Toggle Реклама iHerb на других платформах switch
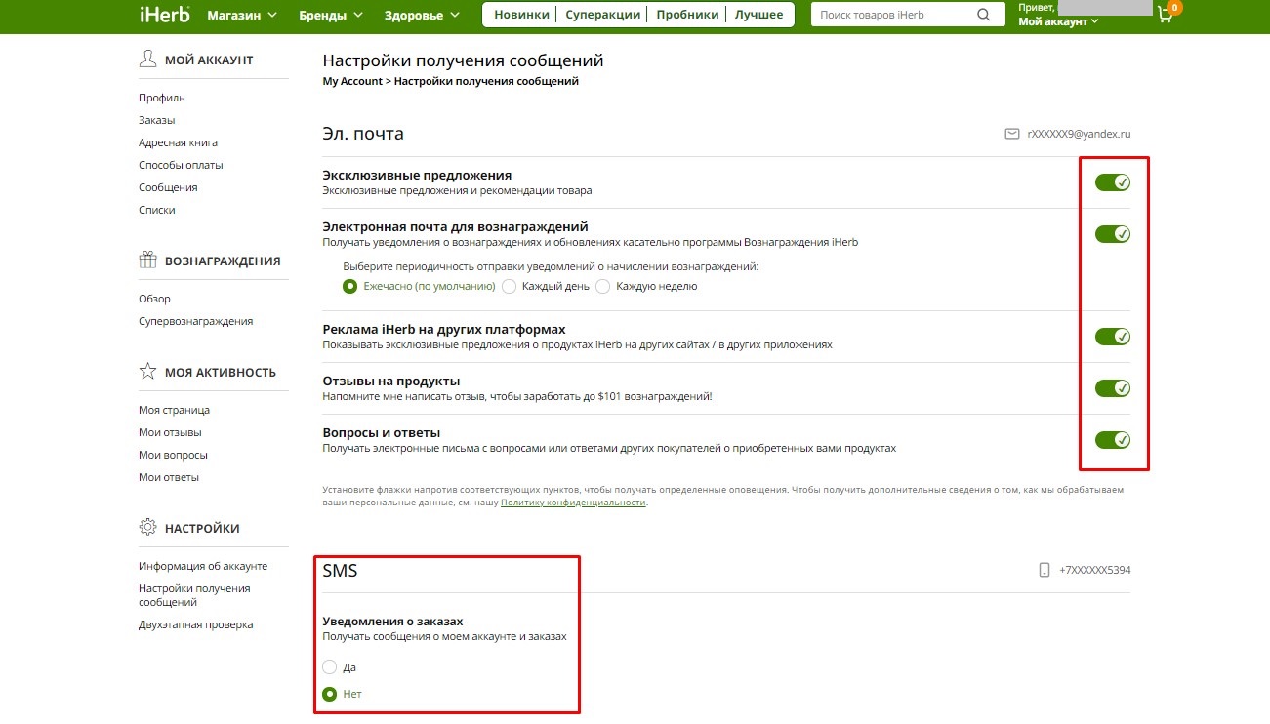This screenshot has width=1270, height=724. (1113, 337)
